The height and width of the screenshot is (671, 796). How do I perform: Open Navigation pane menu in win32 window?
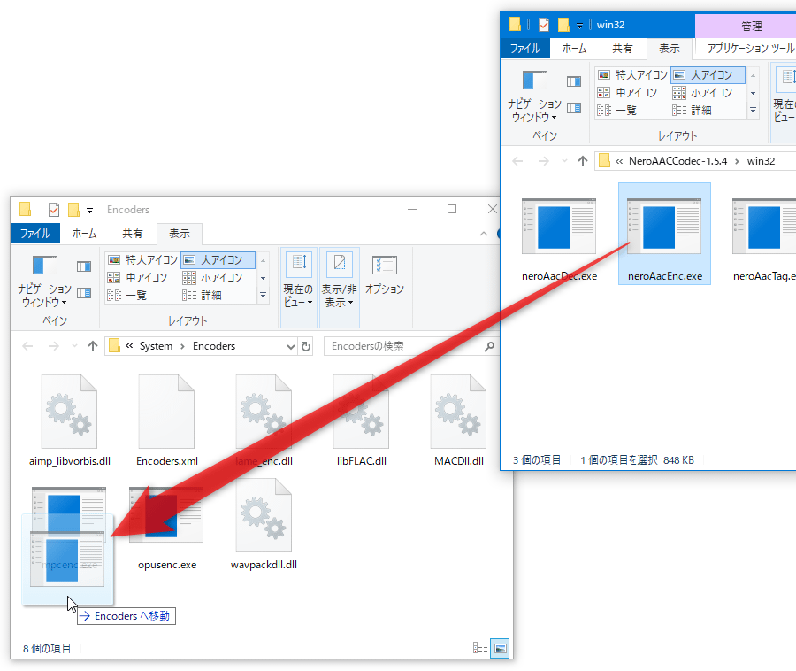click(534, 96)
